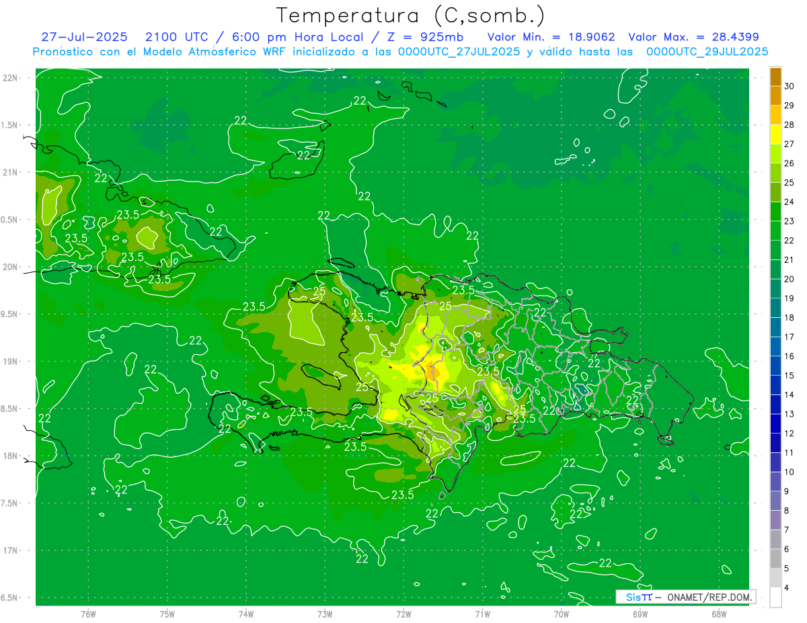The width and height of the screenshot is (807, 623).
Task: Click the "76W" longitude axis label
Action: coord(88,614)
